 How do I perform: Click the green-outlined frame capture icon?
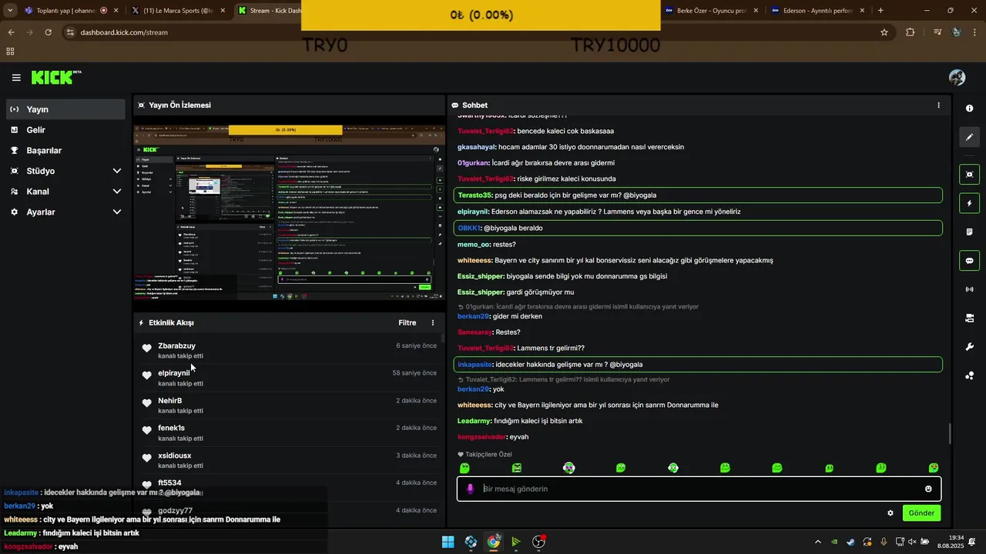969,175
